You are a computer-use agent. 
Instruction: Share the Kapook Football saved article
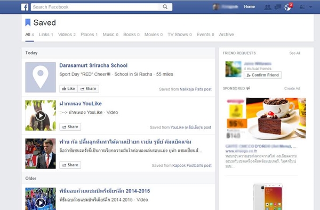click(70, 165)
